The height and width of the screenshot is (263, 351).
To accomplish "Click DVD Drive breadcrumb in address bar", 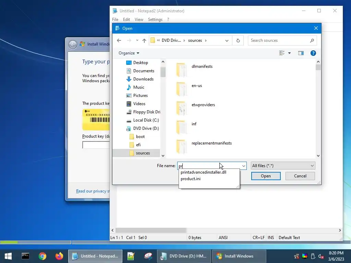I will click(x=171, y=40).
